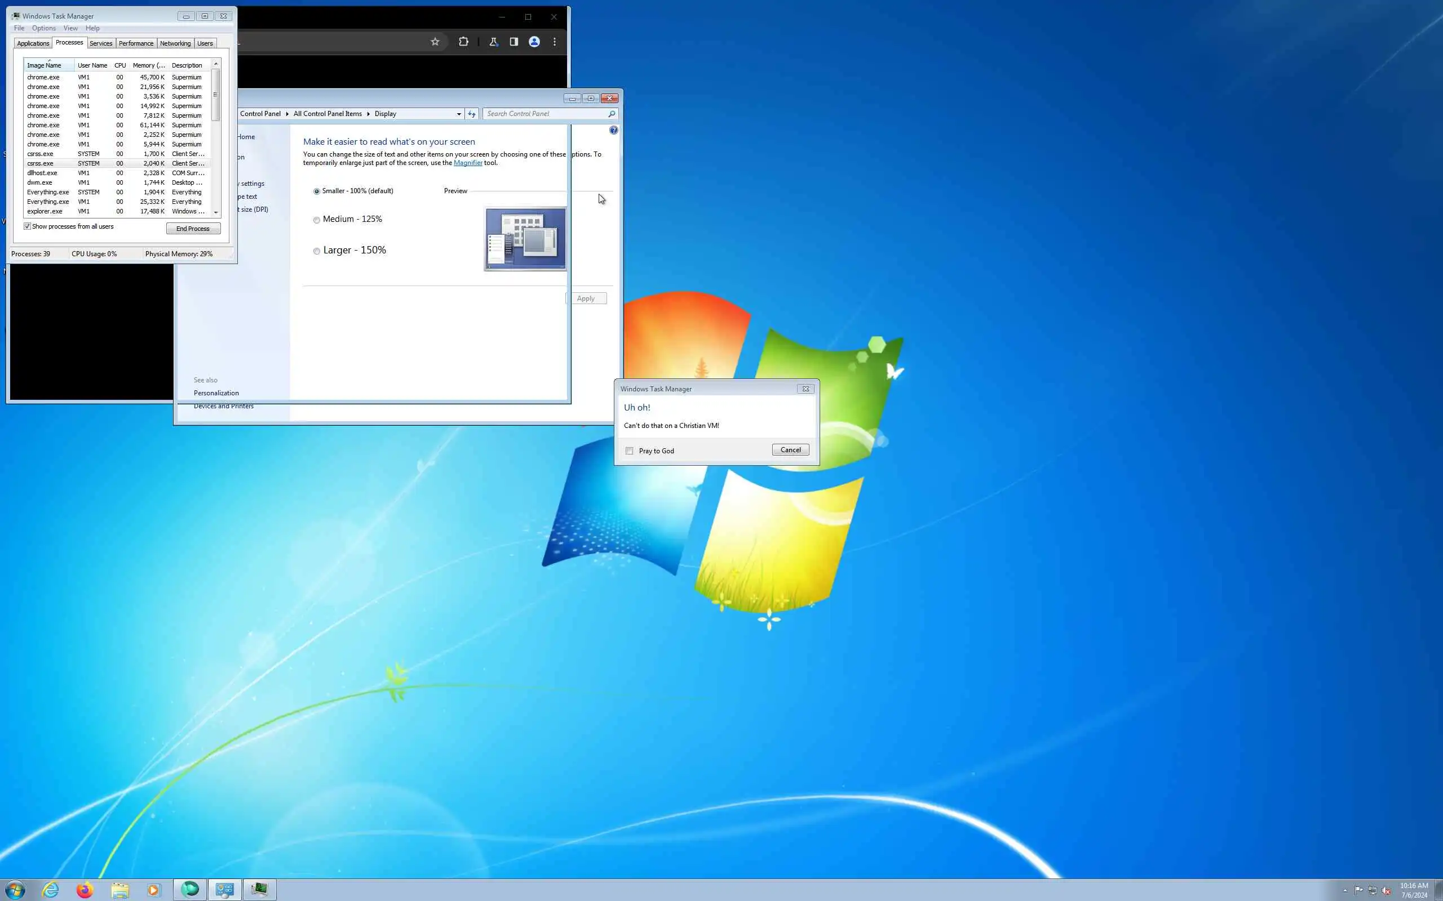Select the Larger - 150% option
Image resolution: width=1443 pixels, height=901 pixels.
click(317, 251)
